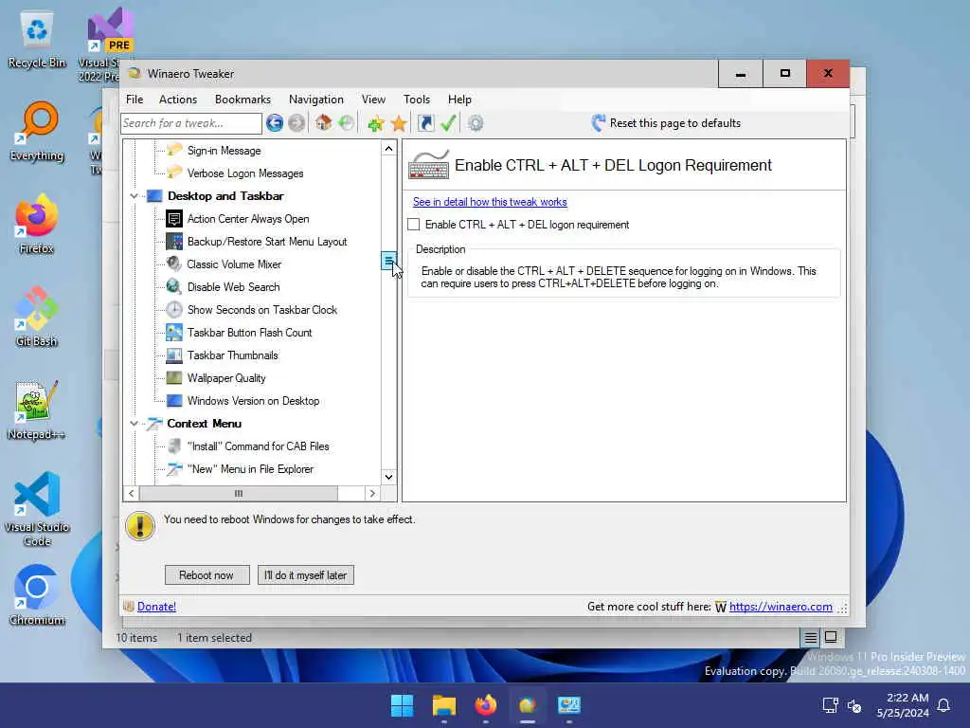Select Disable Web Search tweak

click(233, 287)
